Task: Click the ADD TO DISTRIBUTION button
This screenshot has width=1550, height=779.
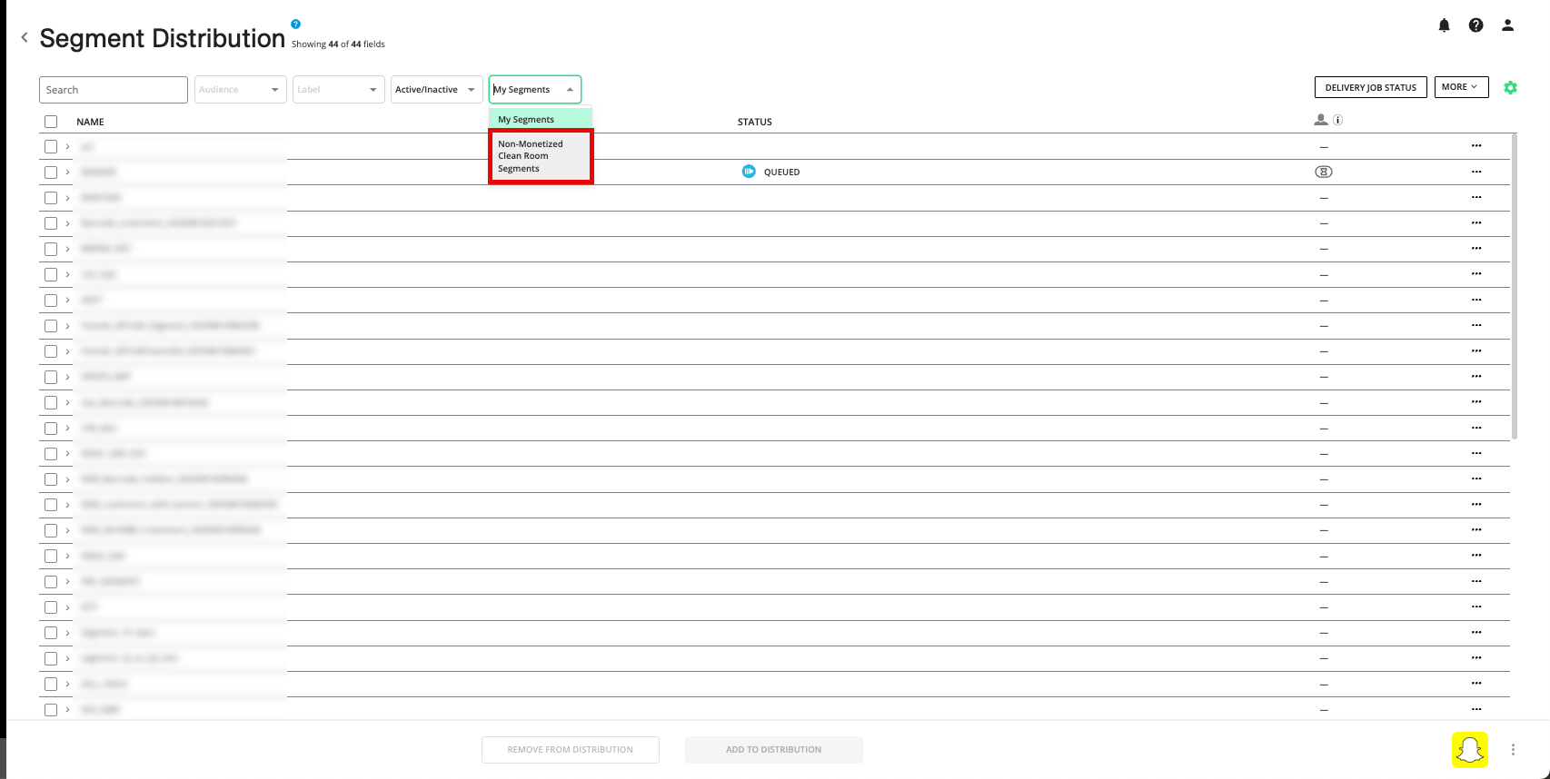Action: coord(773,749)
